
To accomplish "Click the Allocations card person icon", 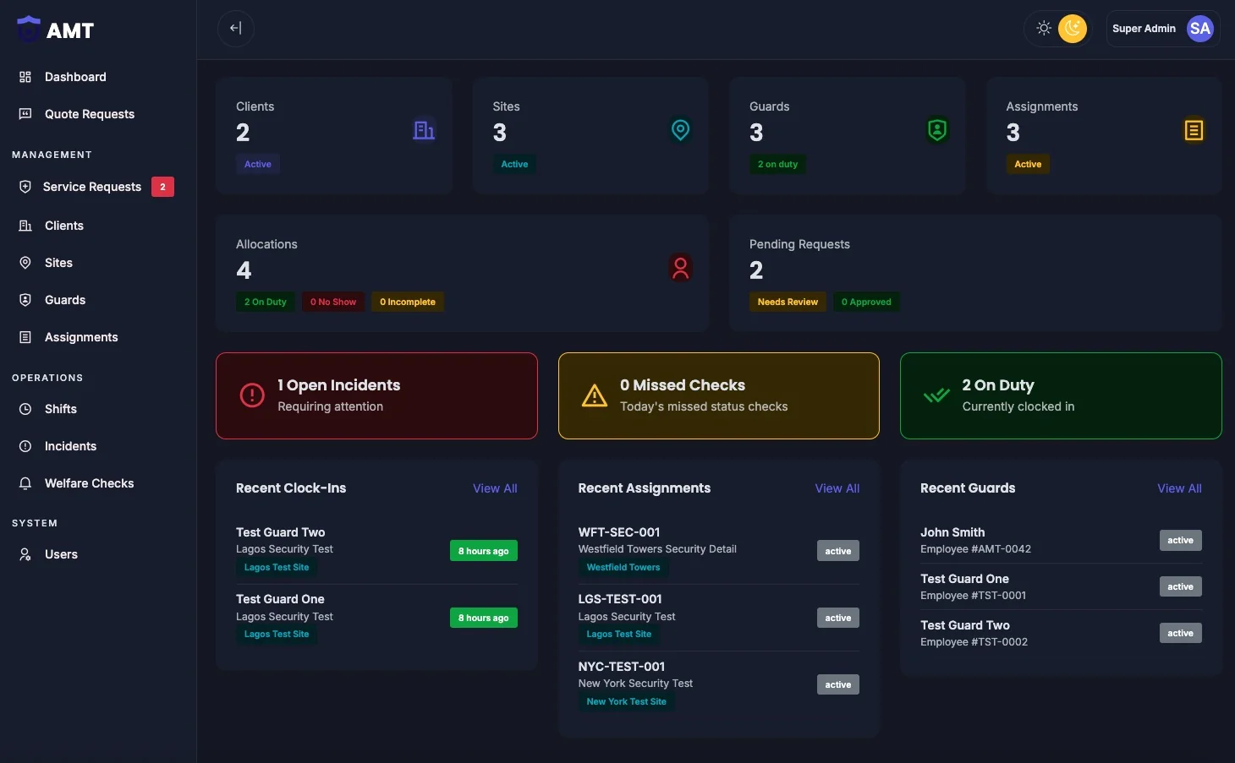I will 680,268.
